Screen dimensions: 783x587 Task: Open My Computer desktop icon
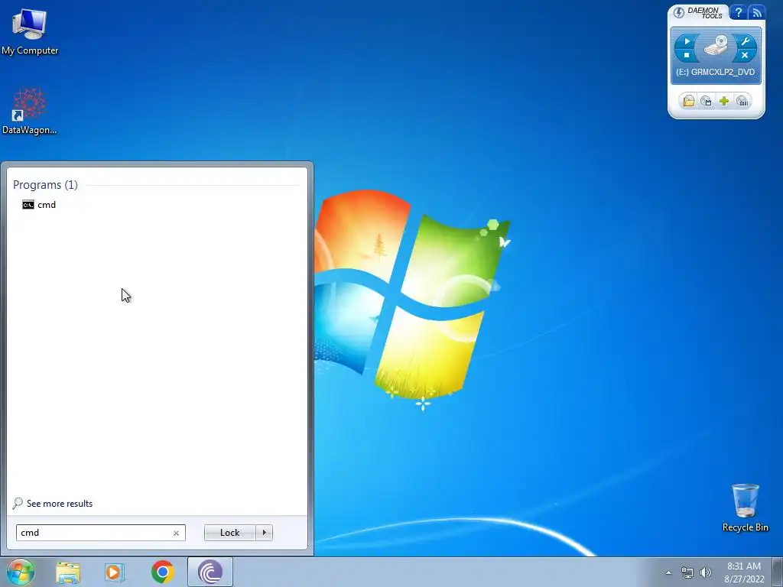[x=30, y=32]
